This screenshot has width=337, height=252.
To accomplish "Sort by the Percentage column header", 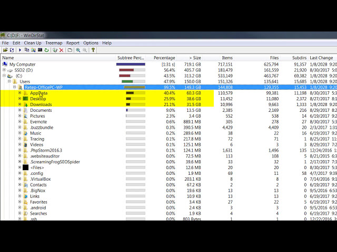I will point(161,58).
